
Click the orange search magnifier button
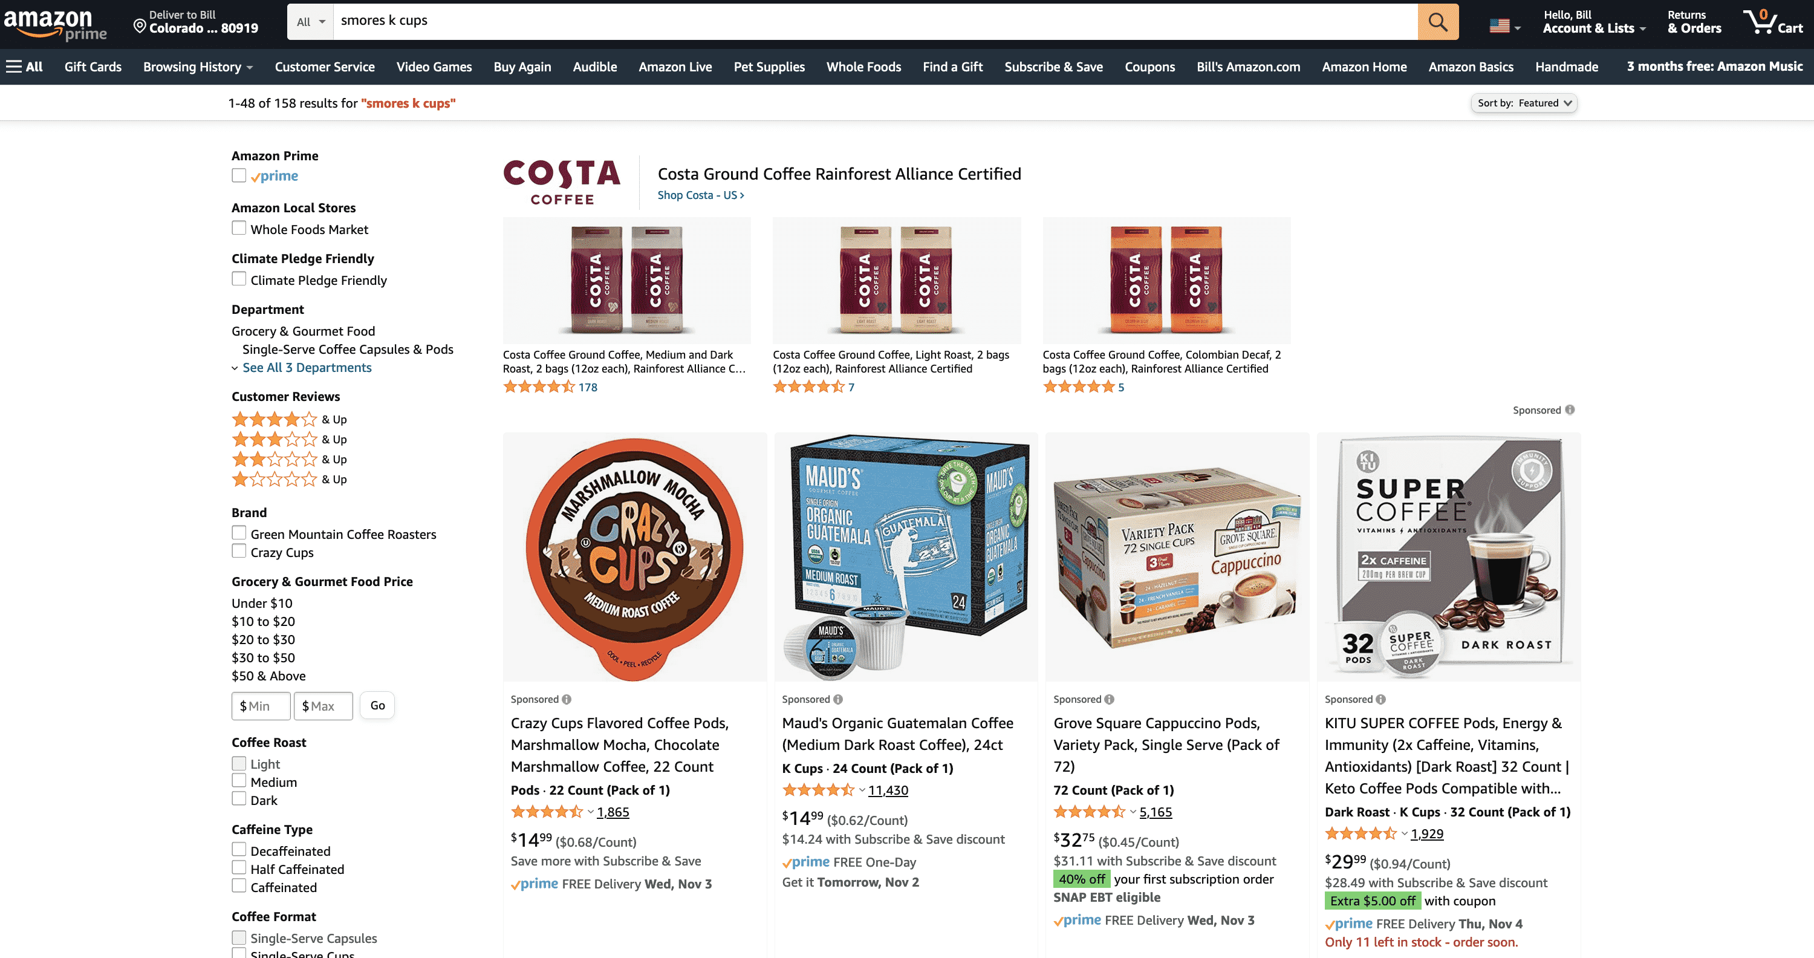tap(1437, 22)
